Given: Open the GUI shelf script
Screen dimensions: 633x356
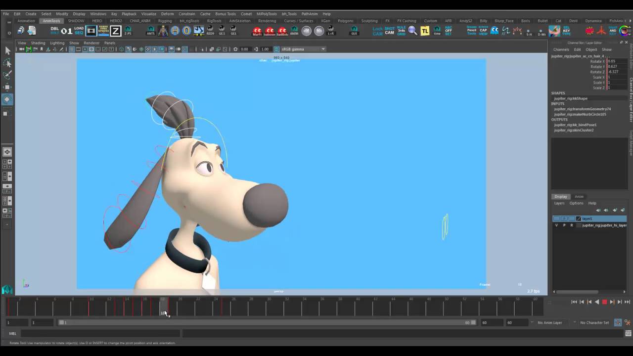Looking at the screenshot, I should tap(354, 31).
